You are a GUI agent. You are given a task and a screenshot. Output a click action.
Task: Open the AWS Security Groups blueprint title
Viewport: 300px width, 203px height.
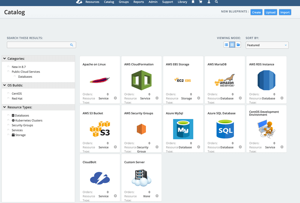point(138,113)
